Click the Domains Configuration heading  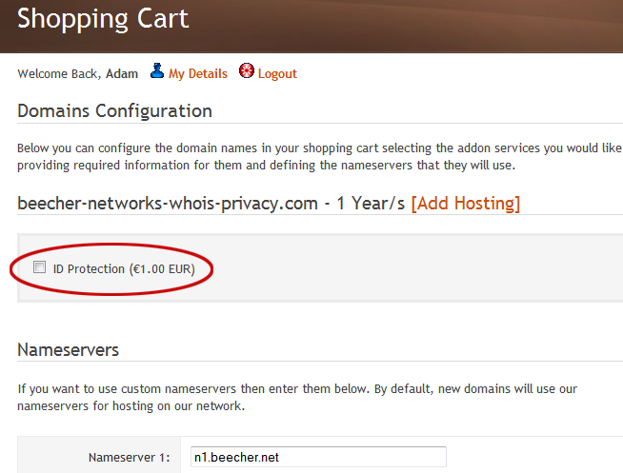[x=114, y=111]
